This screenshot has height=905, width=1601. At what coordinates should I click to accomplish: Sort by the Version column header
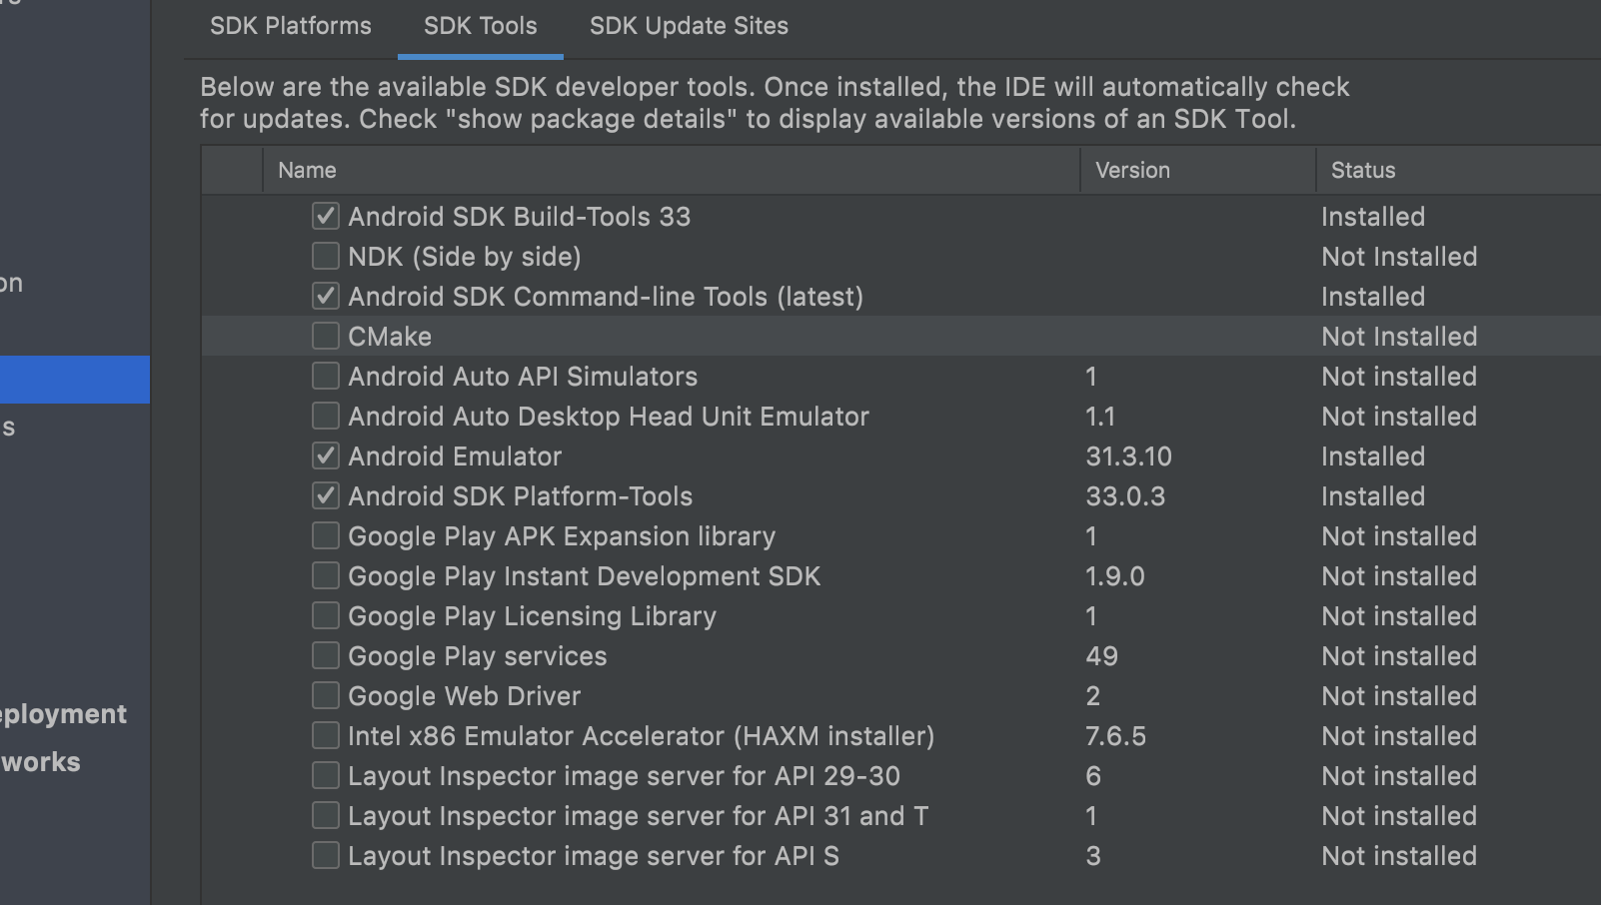tap(1198, 170)
